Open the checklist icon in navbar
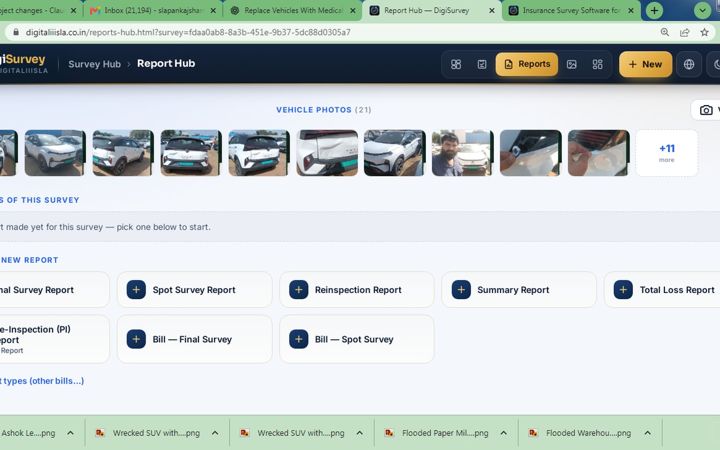The image size is (720, 450). [482, 64]
